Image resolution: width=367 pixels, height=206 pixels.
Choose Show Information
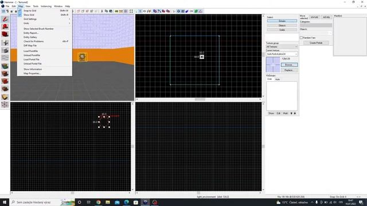tap(45, 69)
